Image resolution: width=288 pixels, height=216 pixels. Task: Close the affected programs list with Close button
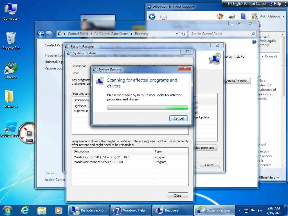click(x=178, y=195)
